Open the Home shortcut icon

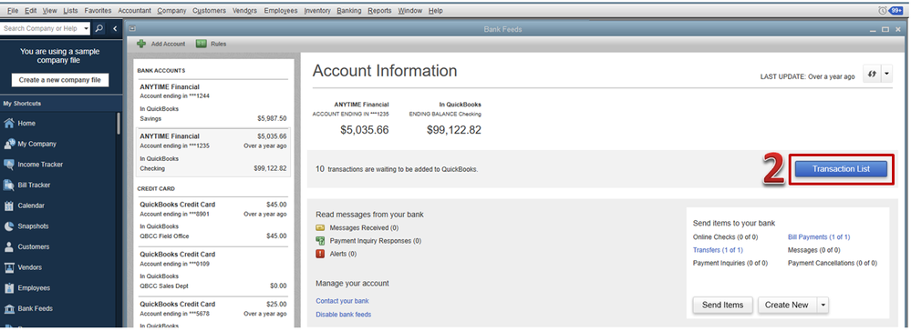pyautogui.click(x=9, y=124)
